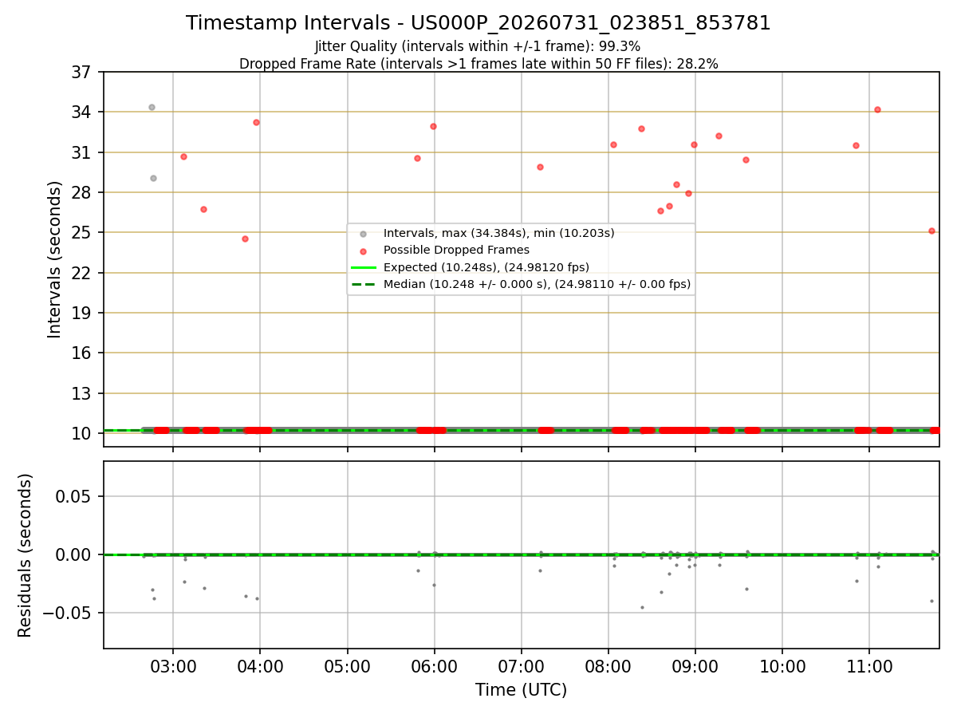
Task: Click the lowest residual dot near 08:20
Action: (x=642, y=607)
